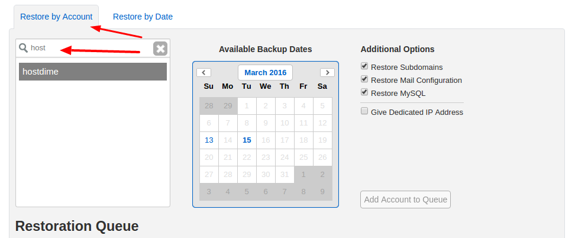This screenshot has width=575, height=238.
Task: Enable Give Dedicated IP Address
Action: click(364, 111)
